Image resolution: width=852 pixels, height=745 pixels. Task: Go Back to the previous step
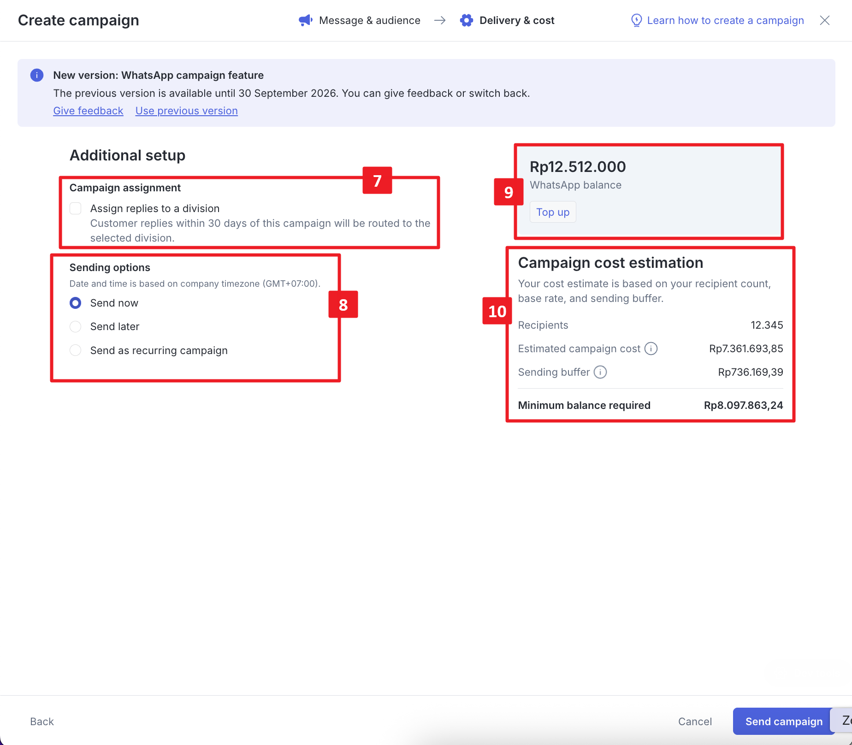(x=42, y=721)
